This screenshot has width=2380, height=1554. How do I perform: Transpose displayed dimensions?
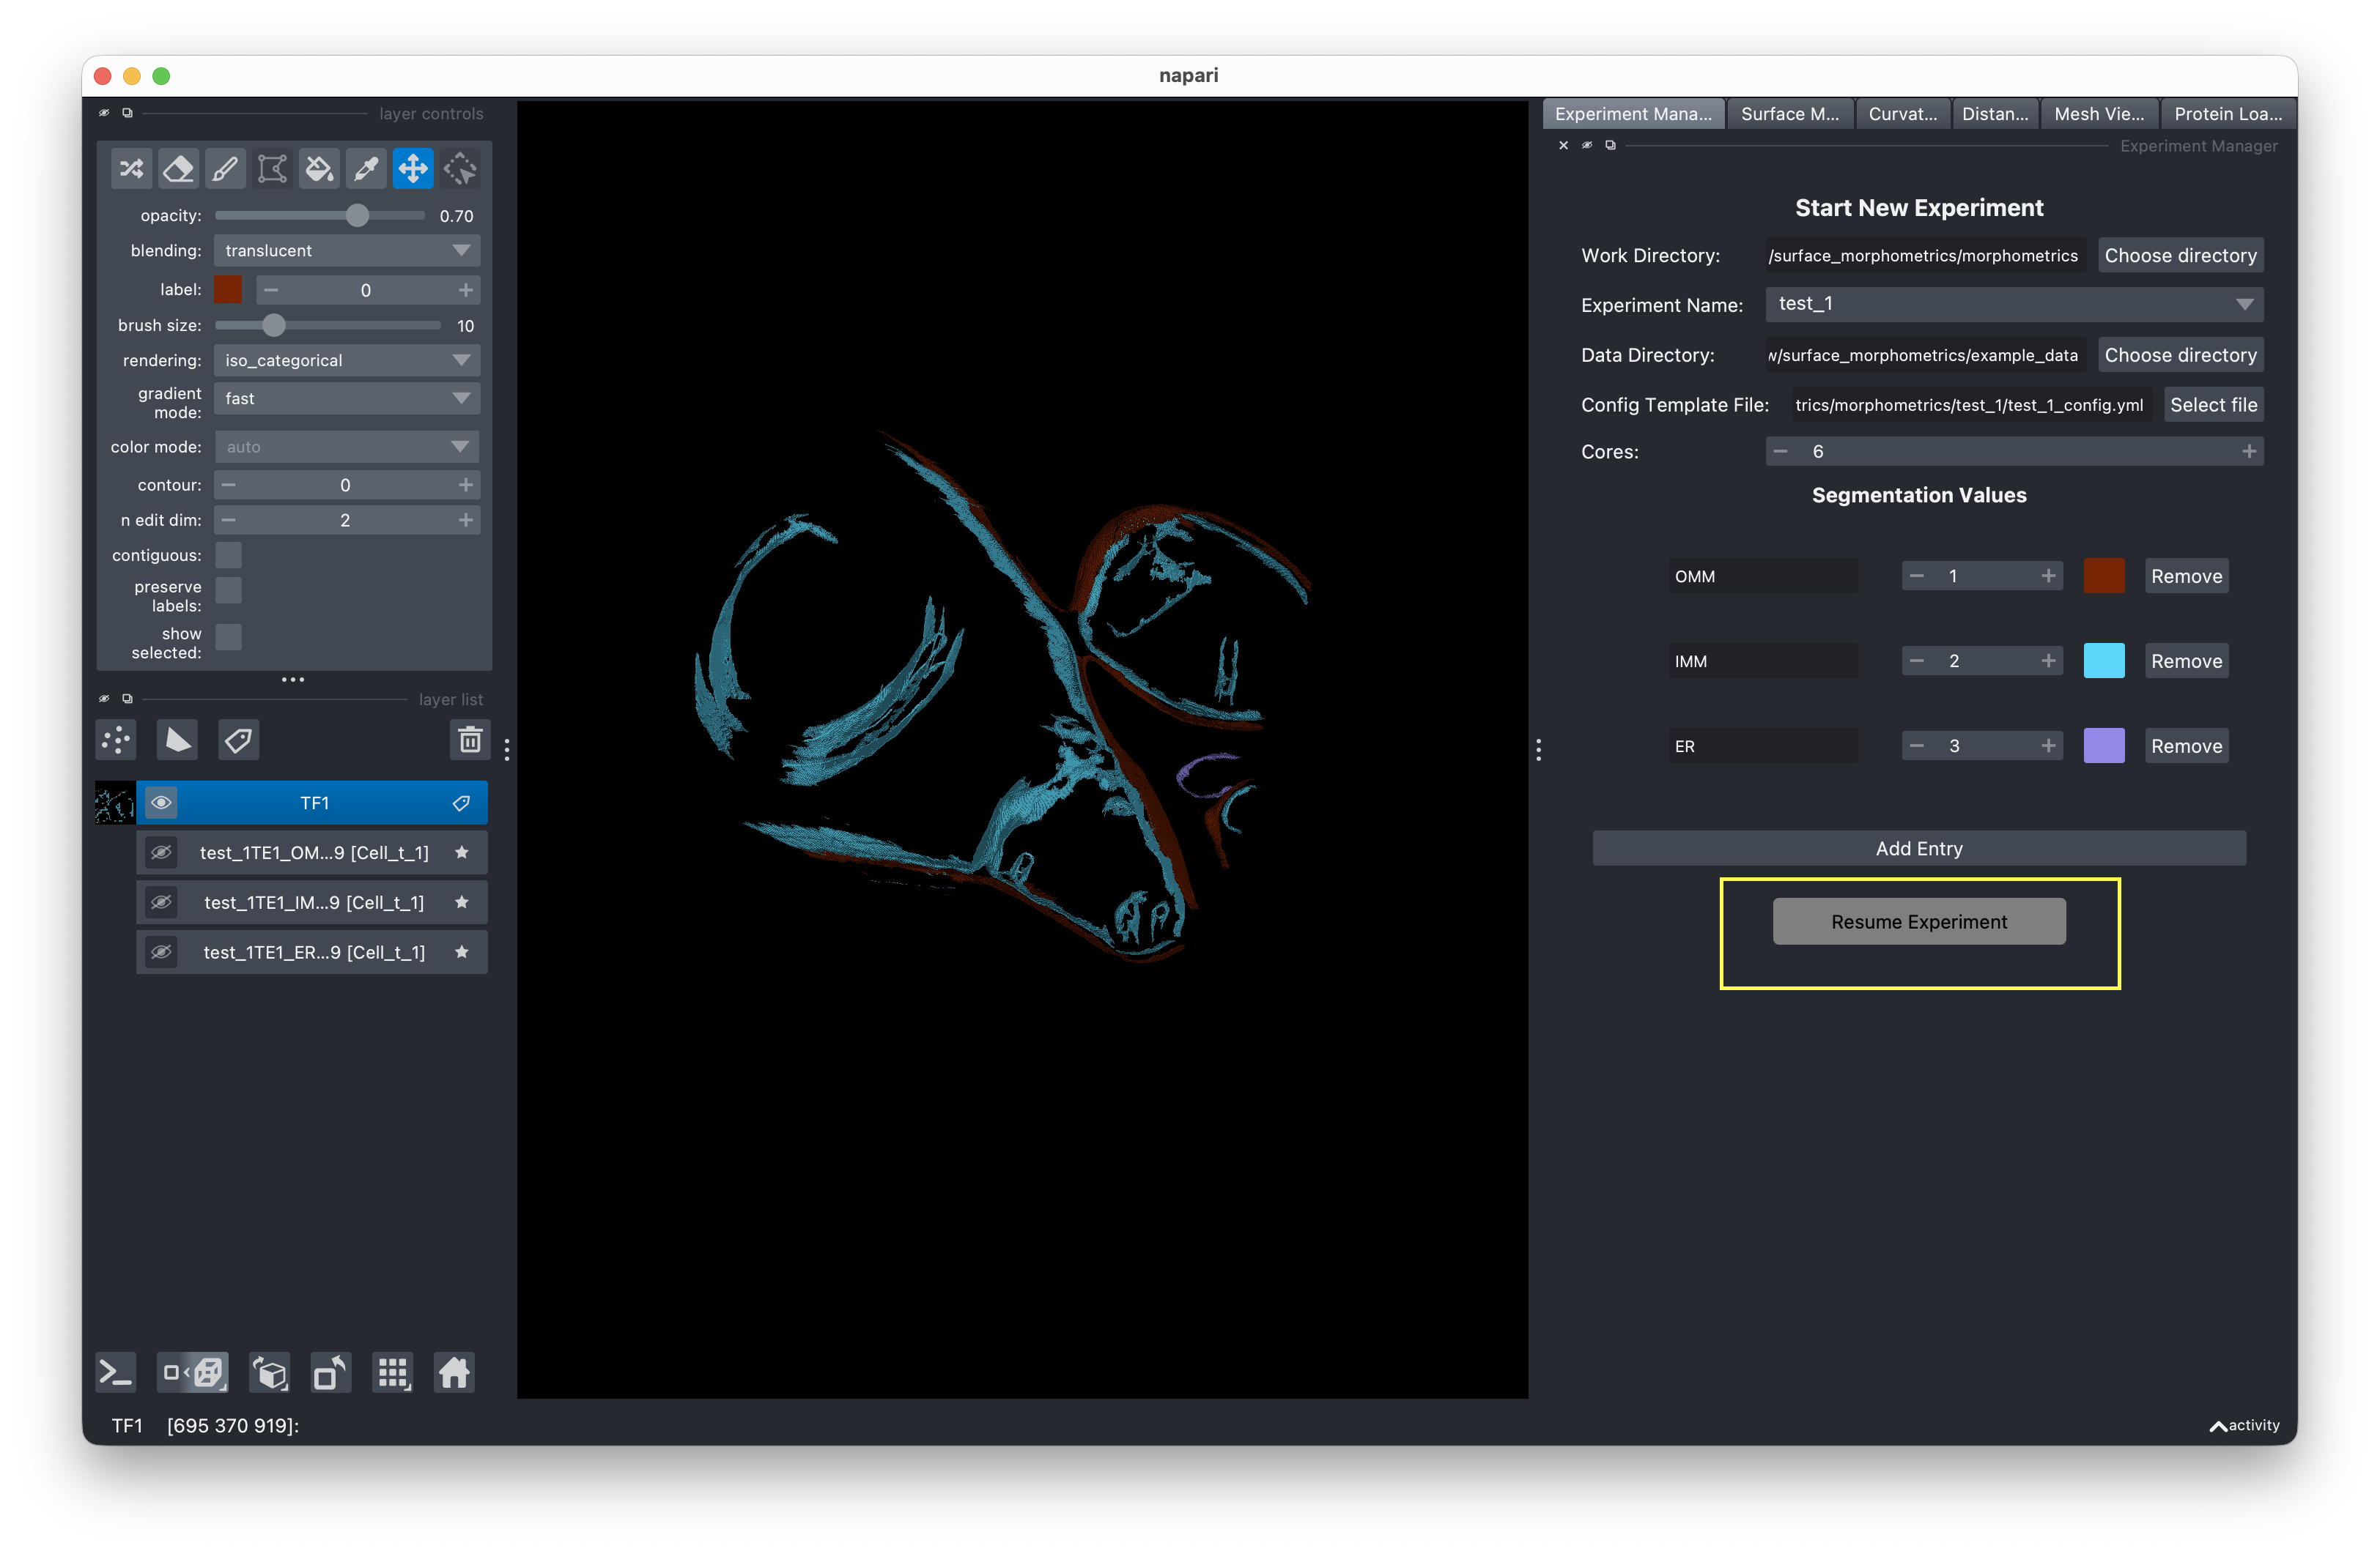331,1373
